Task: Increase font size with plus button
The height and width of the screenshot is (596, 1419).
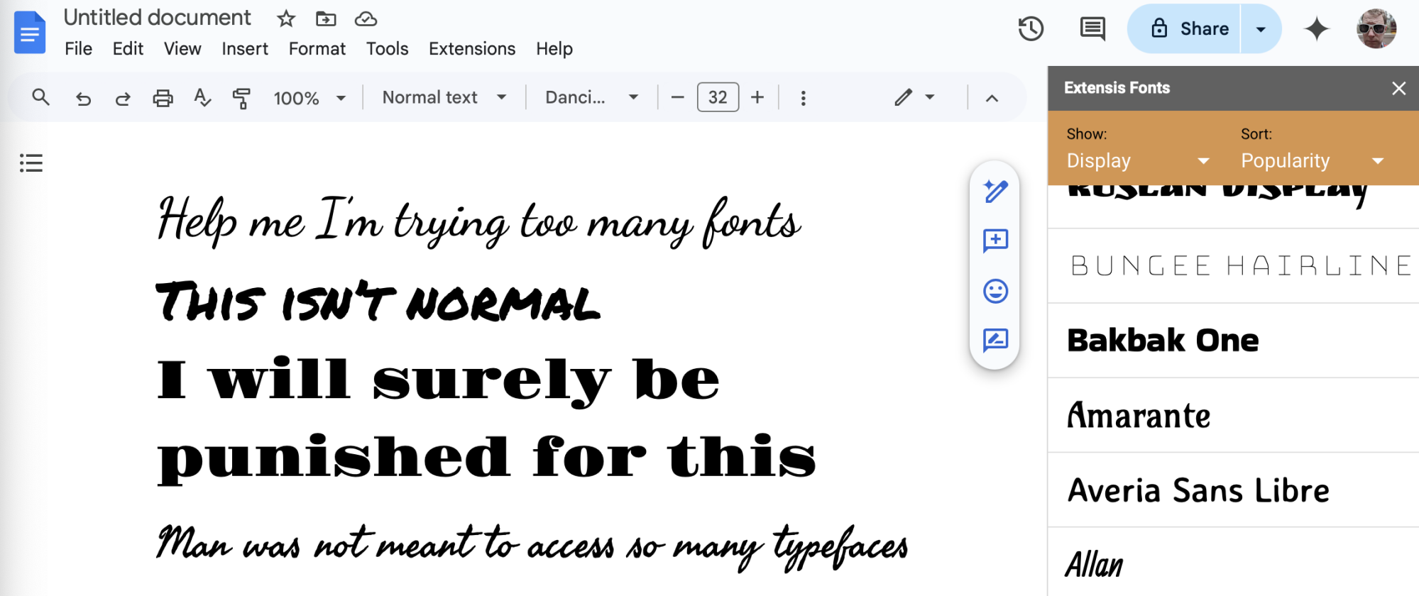Action: click(x=757, y=97)
